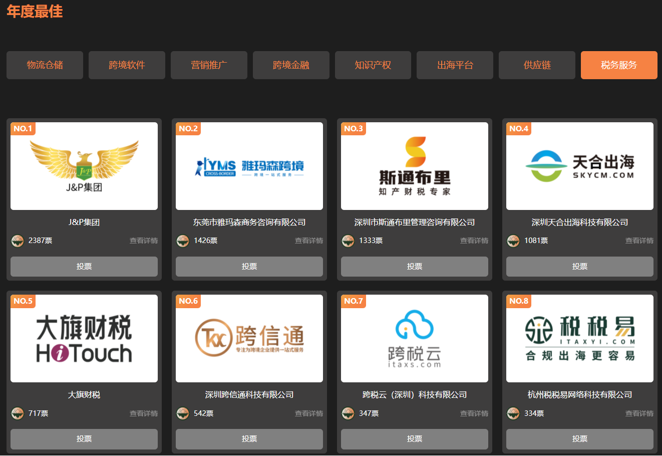This screenshot has width=662, height=456.
Task: Switch to the 跨境软件 tab
Action: (127, 65)
